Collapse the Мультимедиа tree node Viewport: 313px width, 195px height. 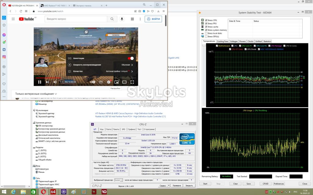pyautogui.click(x=34, y=110)
